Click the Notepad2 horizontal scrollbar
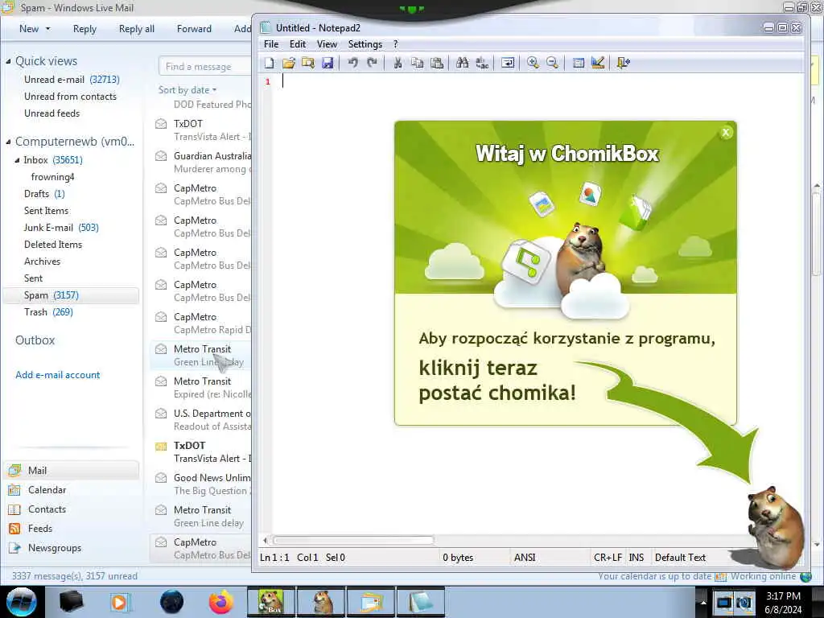This screenshot has width=824, height=618. pos(353,540)
